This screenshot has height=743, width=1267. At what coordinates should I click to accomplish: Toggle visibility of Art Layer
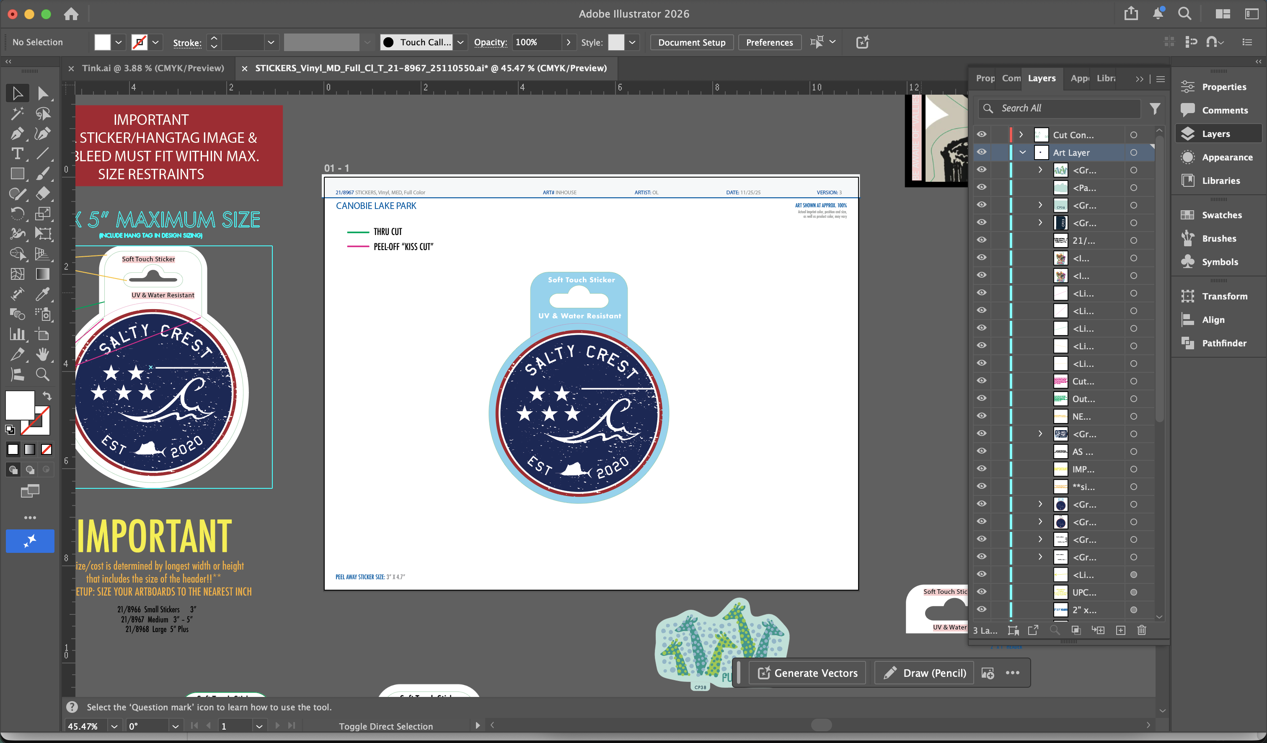point(981,152)
